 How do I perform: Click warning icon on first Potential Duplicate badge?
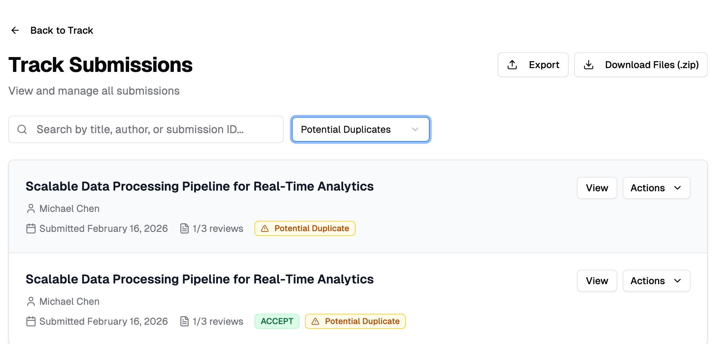point(265,228)
